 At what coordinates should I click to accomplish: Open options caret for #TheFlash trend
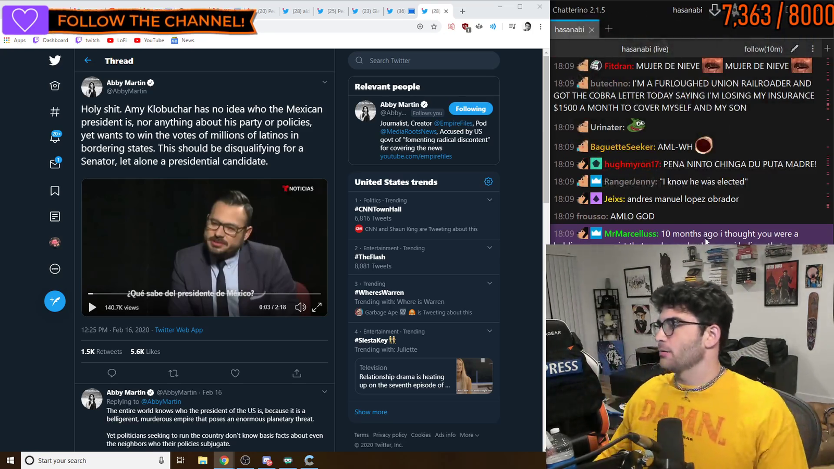click(489, 248)
